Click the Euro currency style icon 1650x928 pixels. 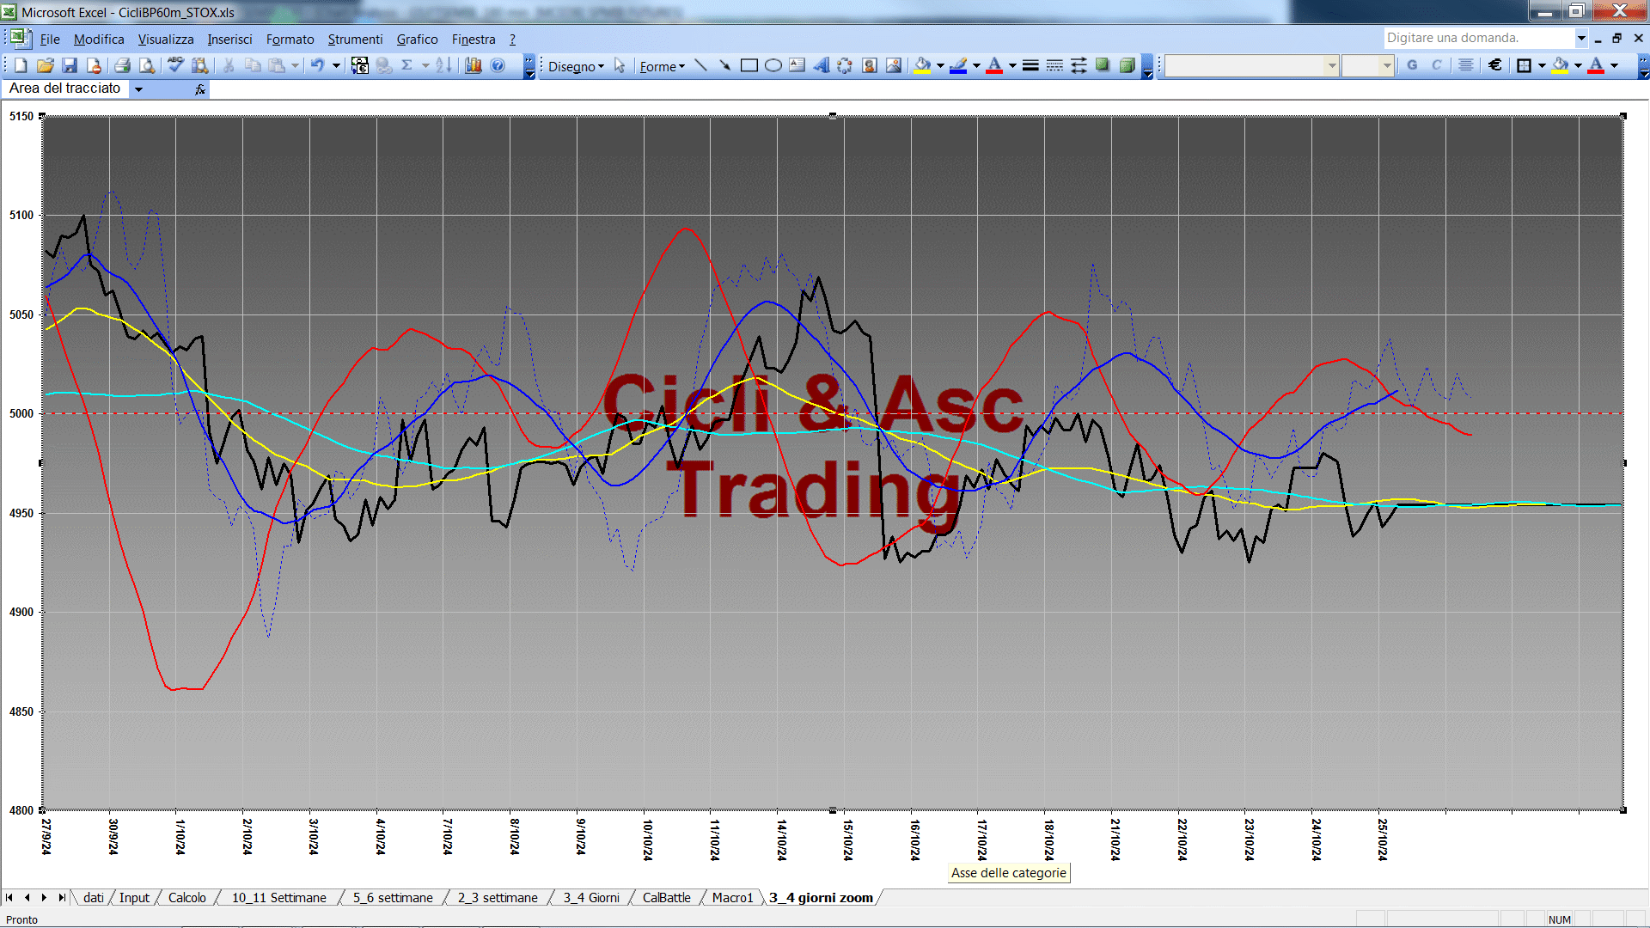click(x=1495, y=65)
